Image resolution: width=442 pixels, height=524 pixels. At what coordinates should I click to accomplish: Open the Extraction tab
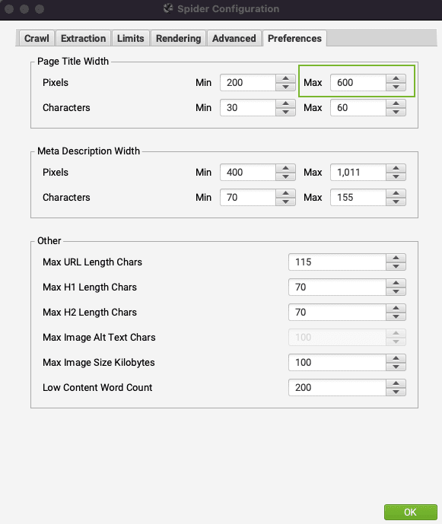tap(83, 38)
